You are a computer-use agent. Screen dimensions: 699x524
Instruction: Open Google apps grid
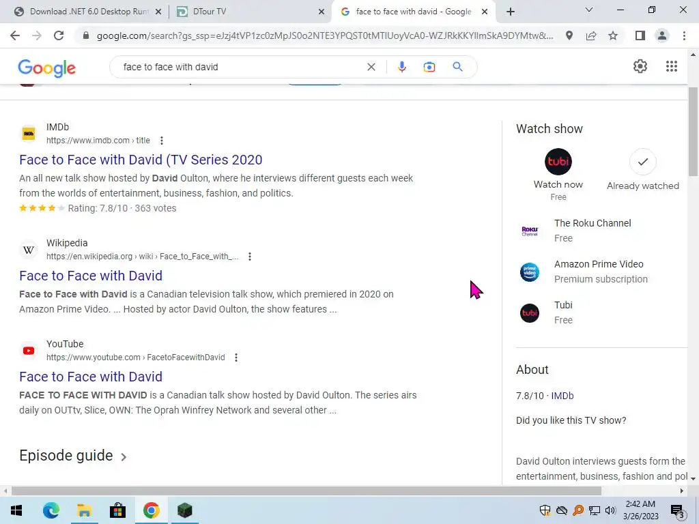click(672, 66)
